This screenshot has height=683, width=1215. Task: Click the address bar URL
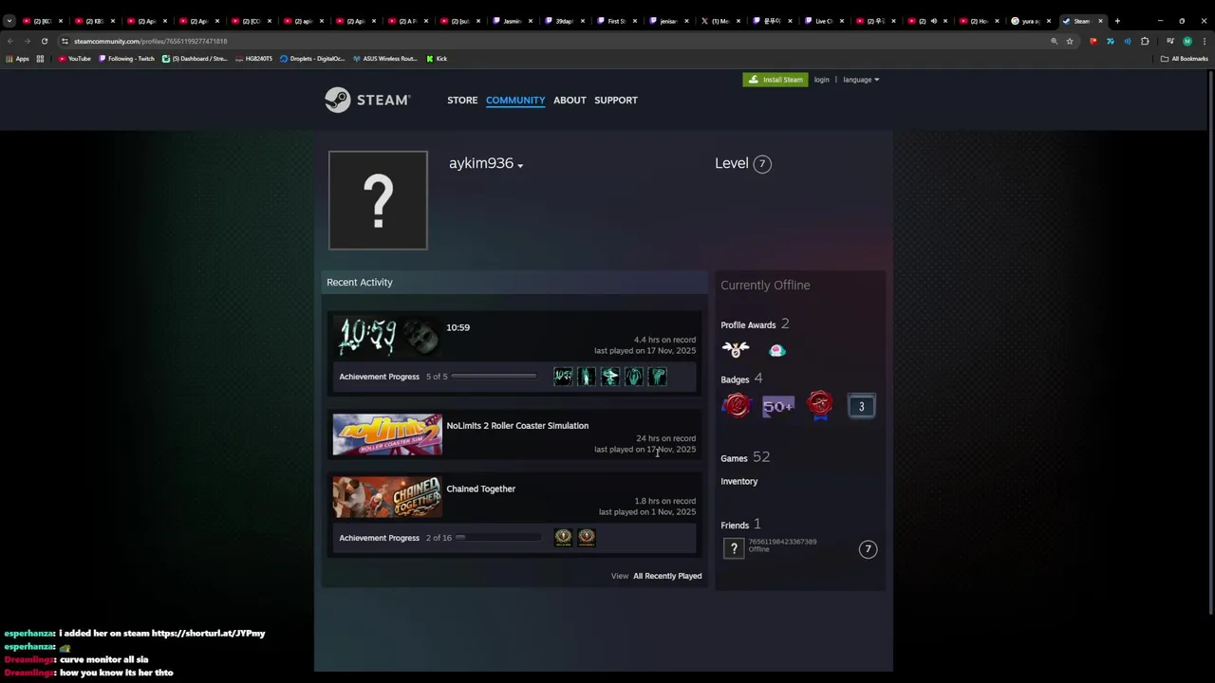[x=150, y=41]
